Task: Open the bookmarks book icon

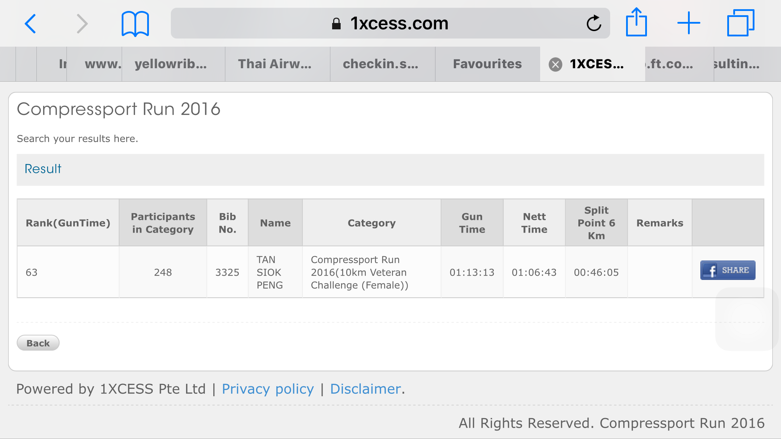Action: 135,24
